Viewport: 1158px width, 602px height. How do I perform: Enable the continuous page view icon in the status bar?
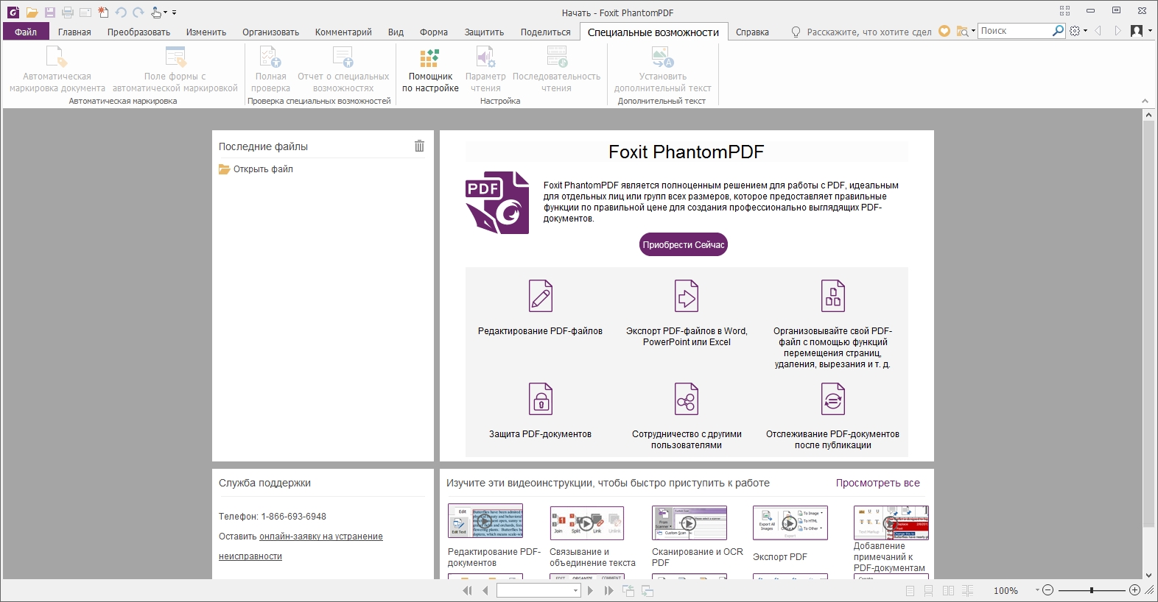[929, 590]
